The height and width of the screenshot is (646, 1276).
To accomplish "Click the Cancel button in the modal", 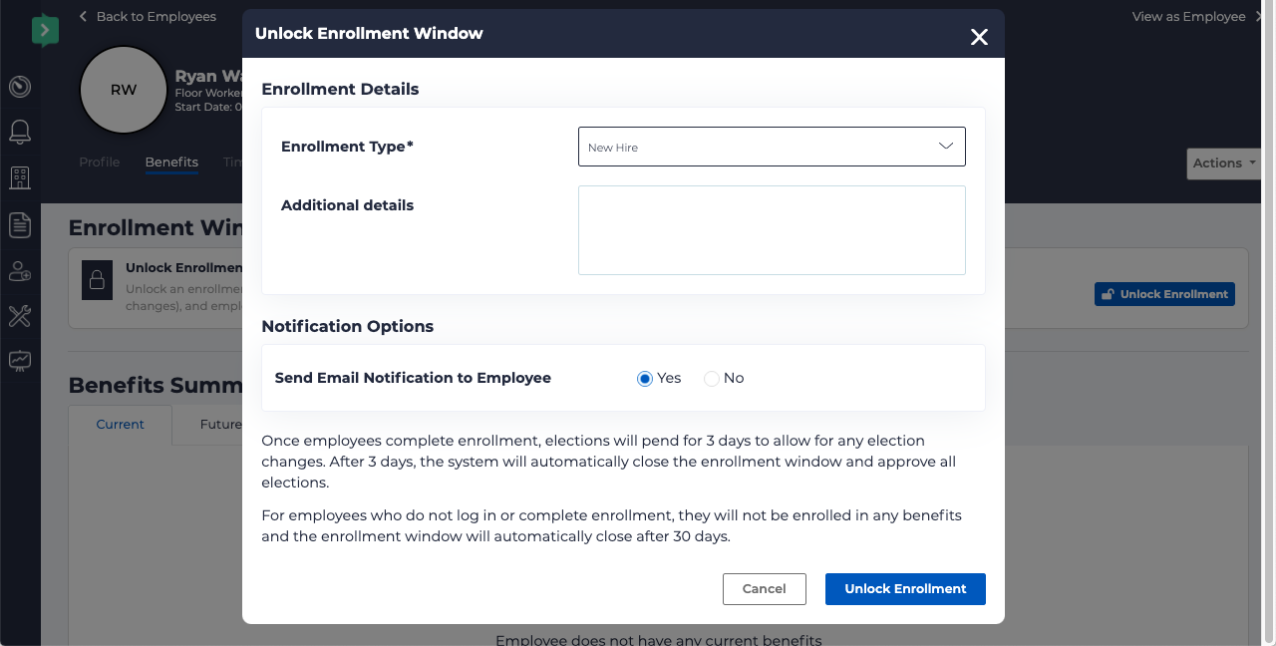I will (x=765, y=589).
